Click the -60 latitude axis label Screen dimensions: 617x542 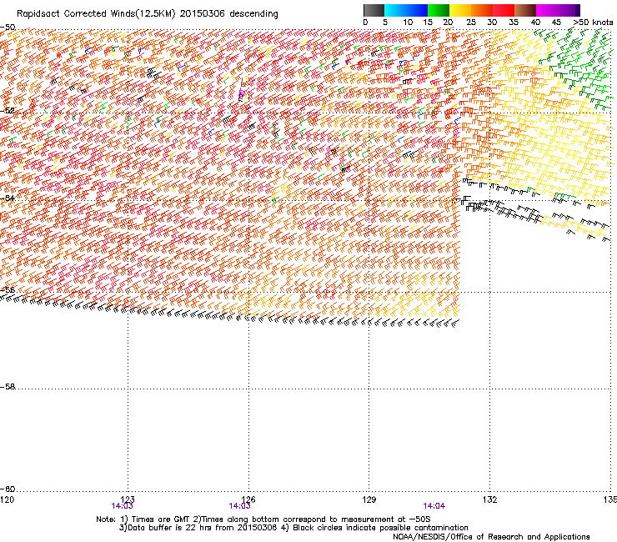[8, 489]
